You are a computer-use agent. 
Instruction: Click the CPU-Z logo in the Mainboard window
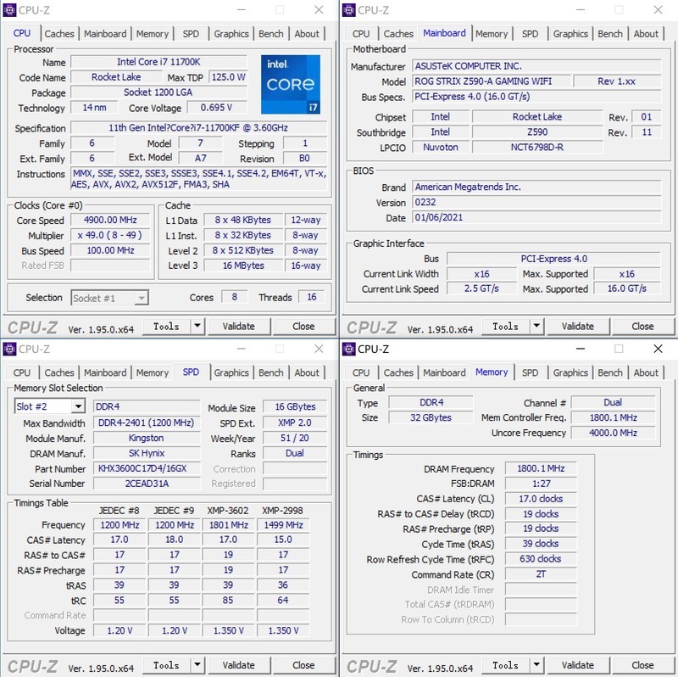[x=370, y=326]
